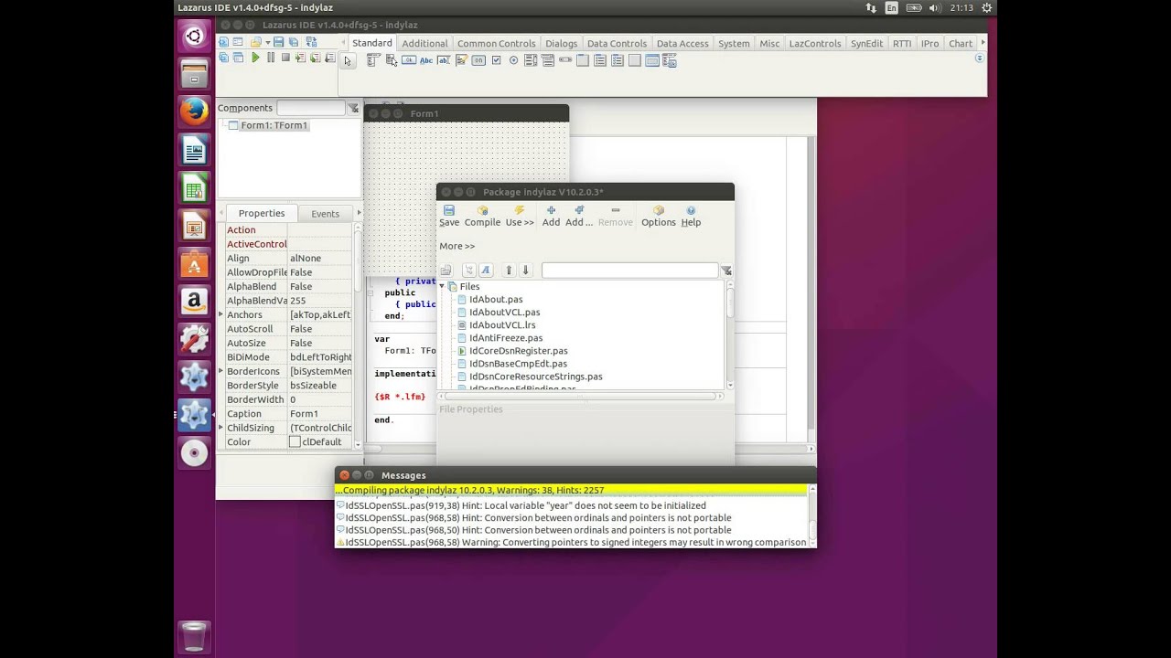Select the TEdit component icon
The height and width of the screenshot is (658, 1171).
pos(444,60)
